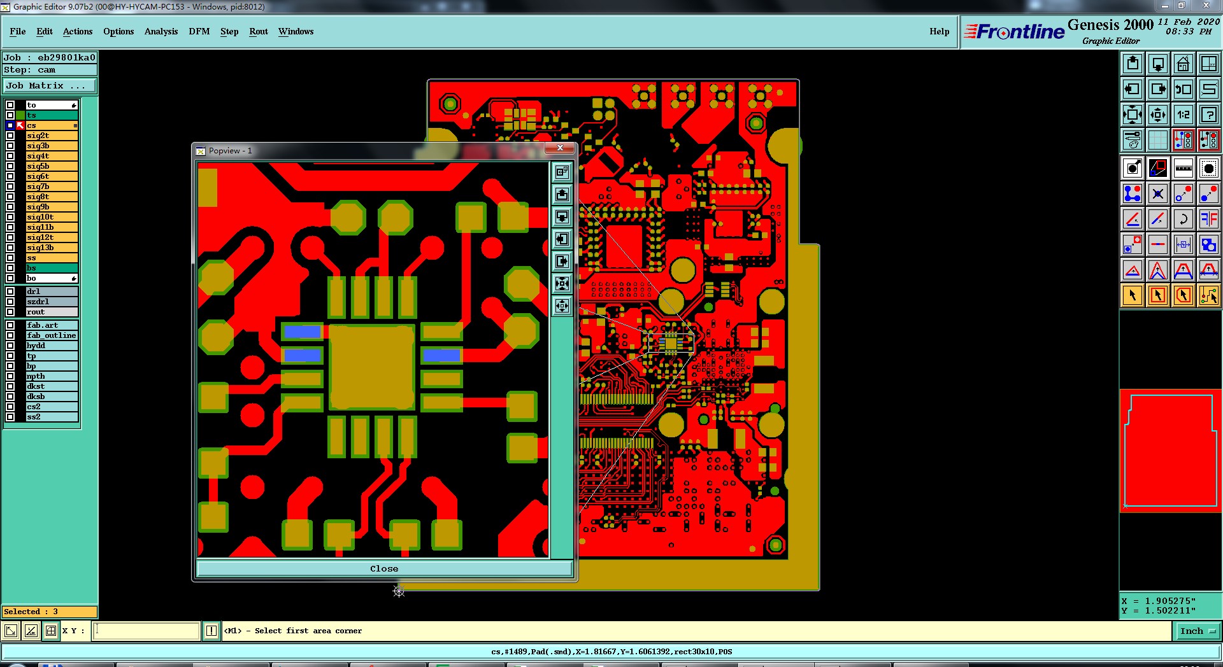Click Popview zoom-window icon at toolbar top

562,172
